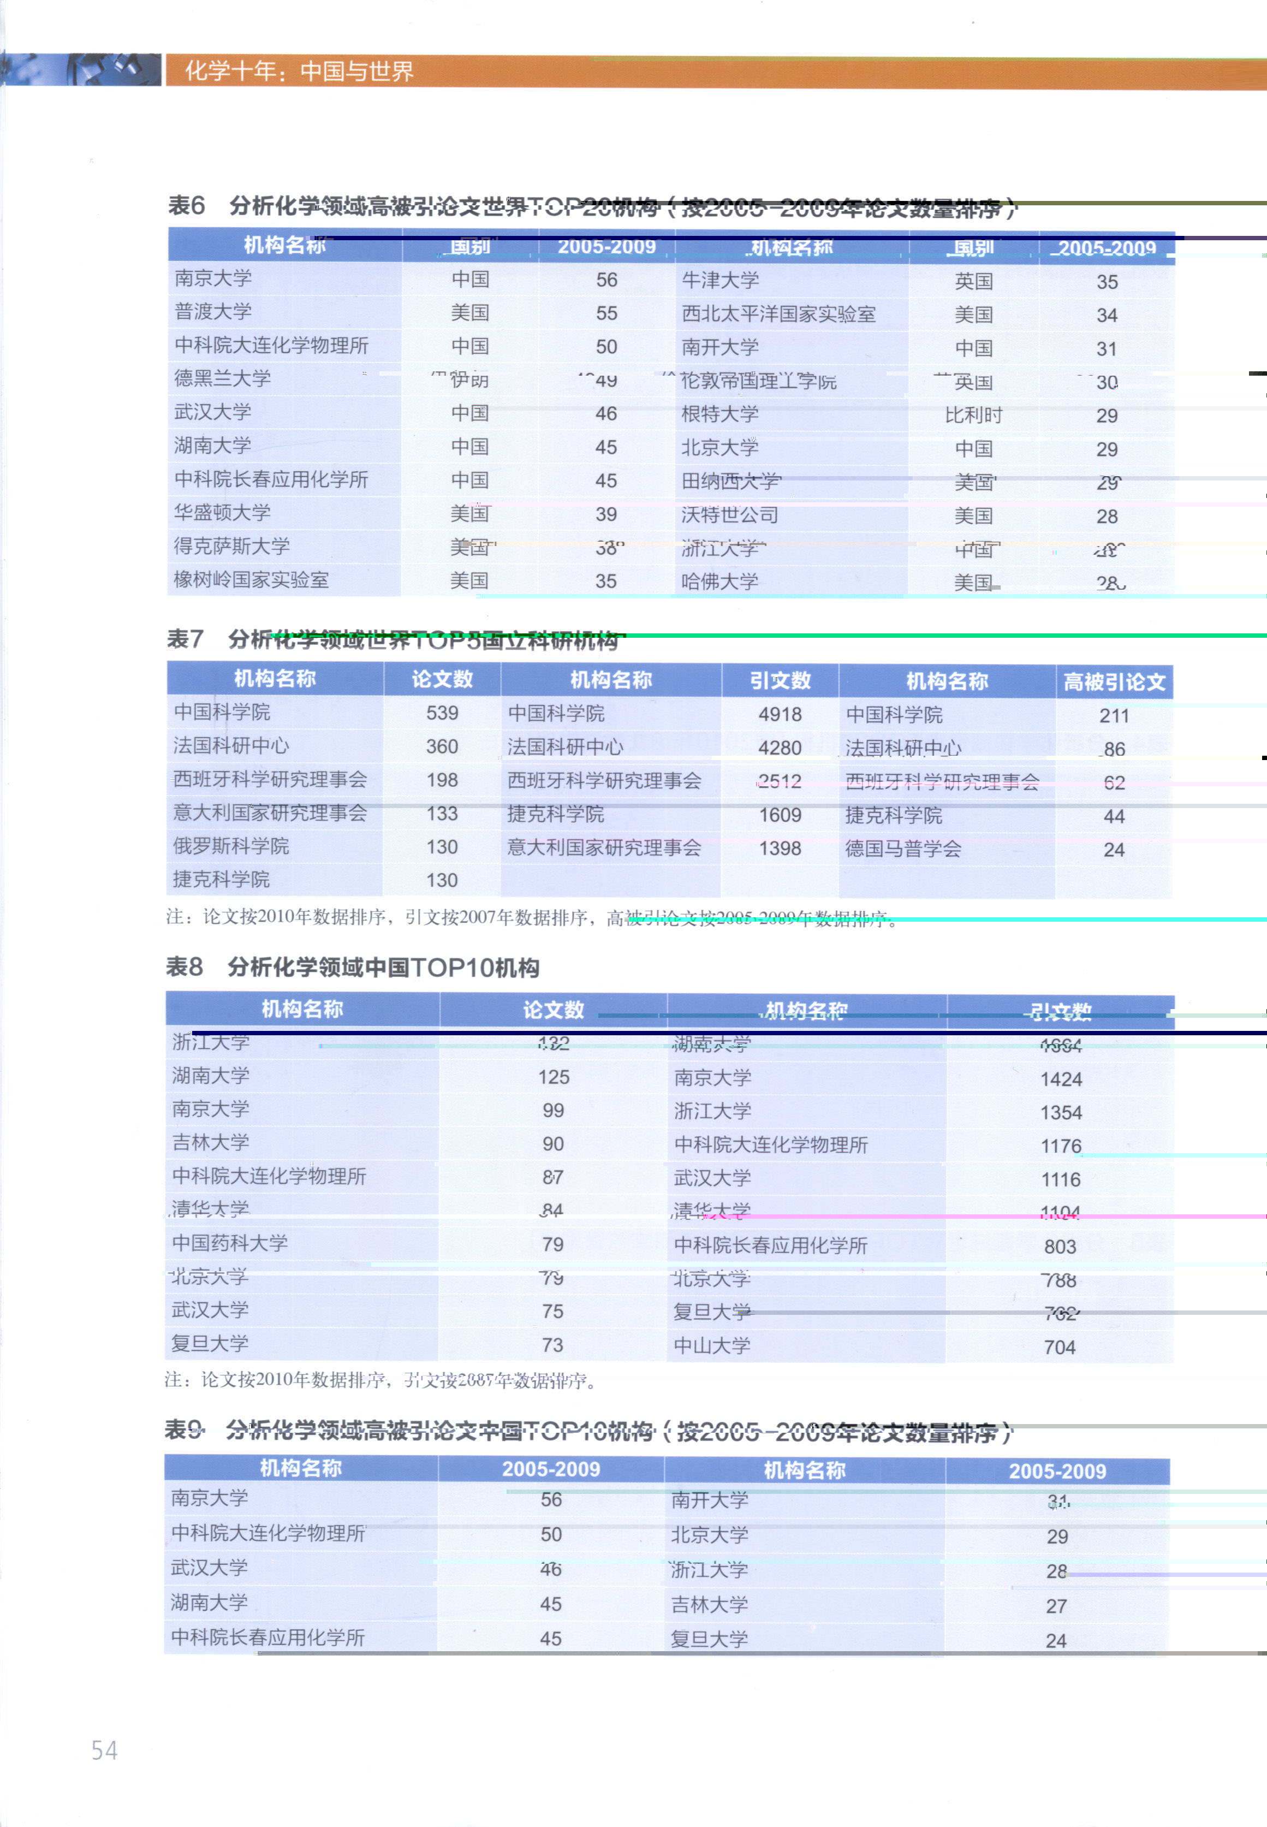Select the 表7 table title line
The image size is (1267, 1827).
(x=395, y=639)
